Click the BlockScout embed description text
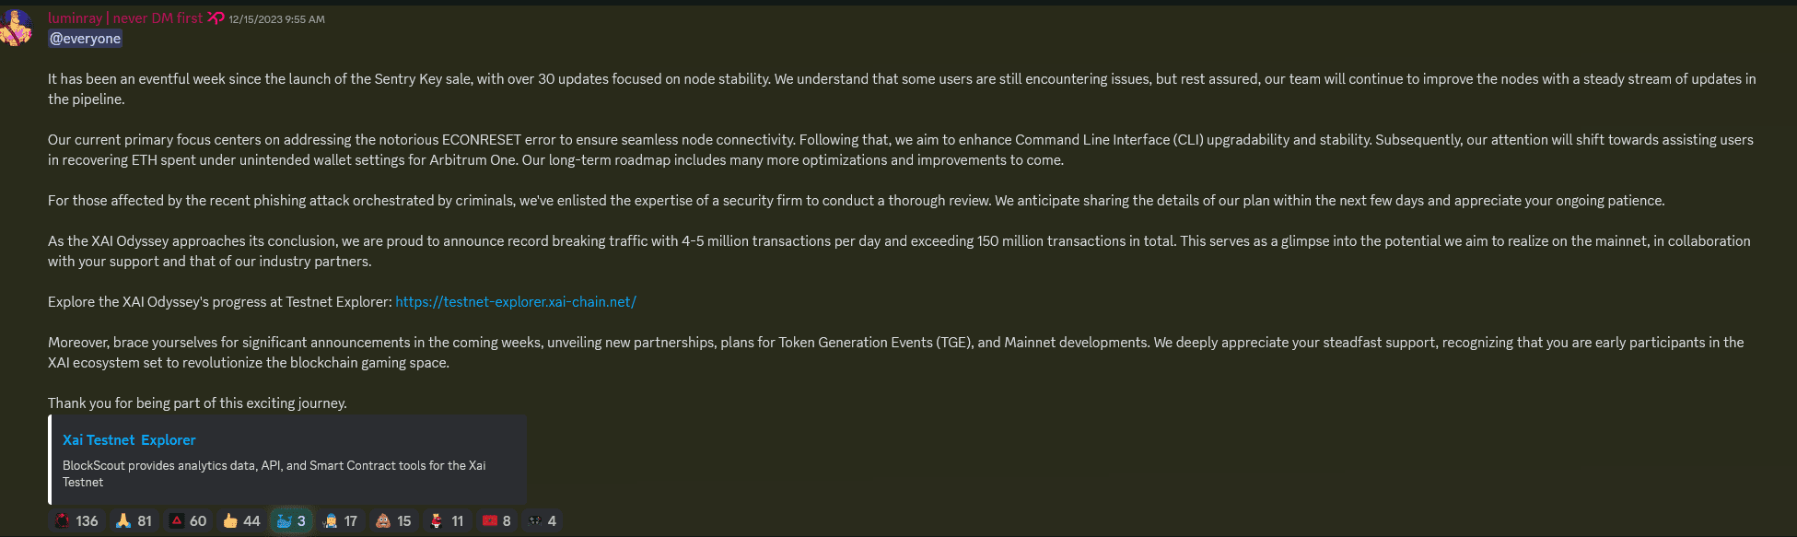This screenshot has width=1797, height=537. point(274,473)
